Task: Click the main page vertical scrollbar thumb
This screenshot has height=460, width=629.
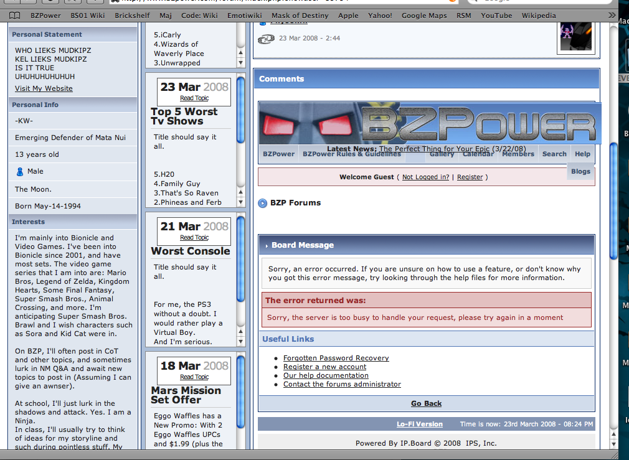Action: pos(613,201)
